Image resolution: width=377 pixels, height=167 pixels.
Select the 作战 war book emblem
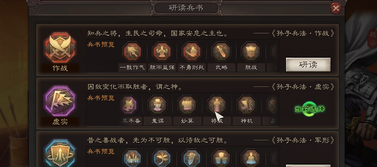coord(60,48)
